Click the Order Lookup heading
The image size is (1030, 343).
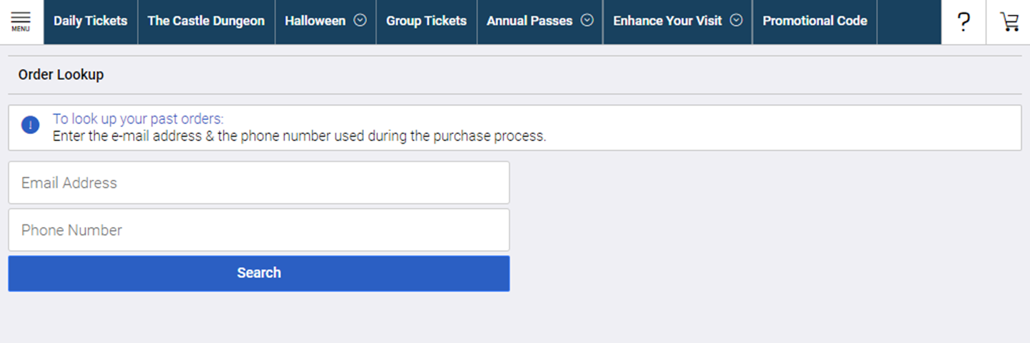coord(61,75)
